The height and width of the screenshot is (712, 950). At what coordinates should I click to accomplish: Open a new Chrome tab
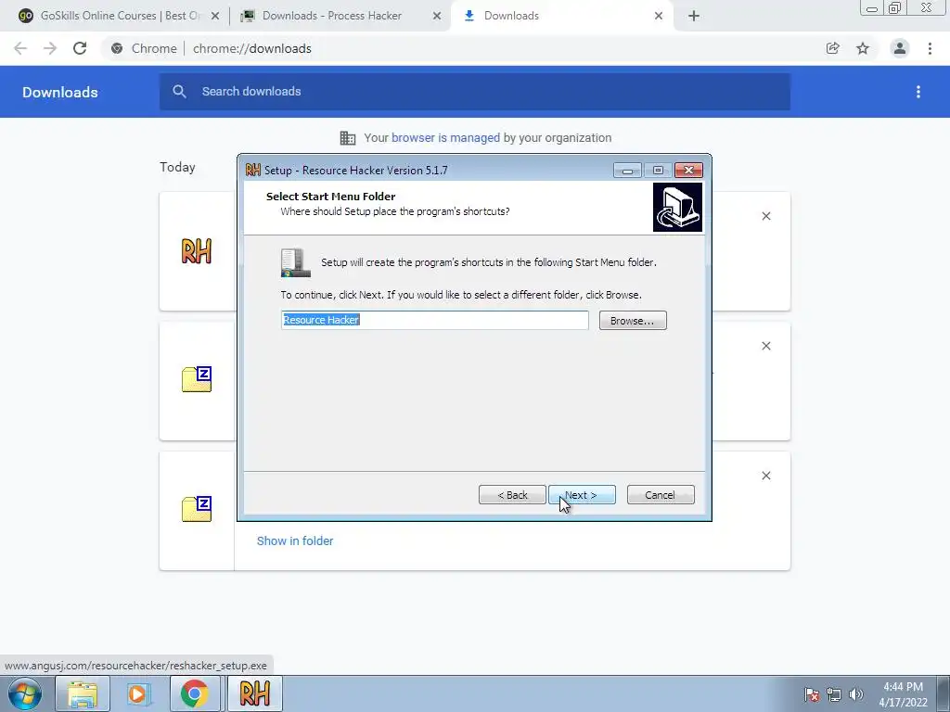(694, 16)
